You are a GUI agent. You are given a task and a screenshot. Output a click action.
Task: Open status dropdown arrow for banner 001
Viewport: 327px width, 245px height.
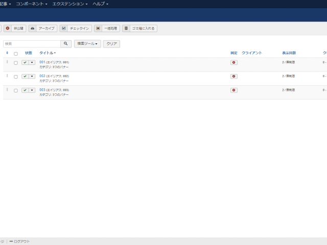coord(32,62)
